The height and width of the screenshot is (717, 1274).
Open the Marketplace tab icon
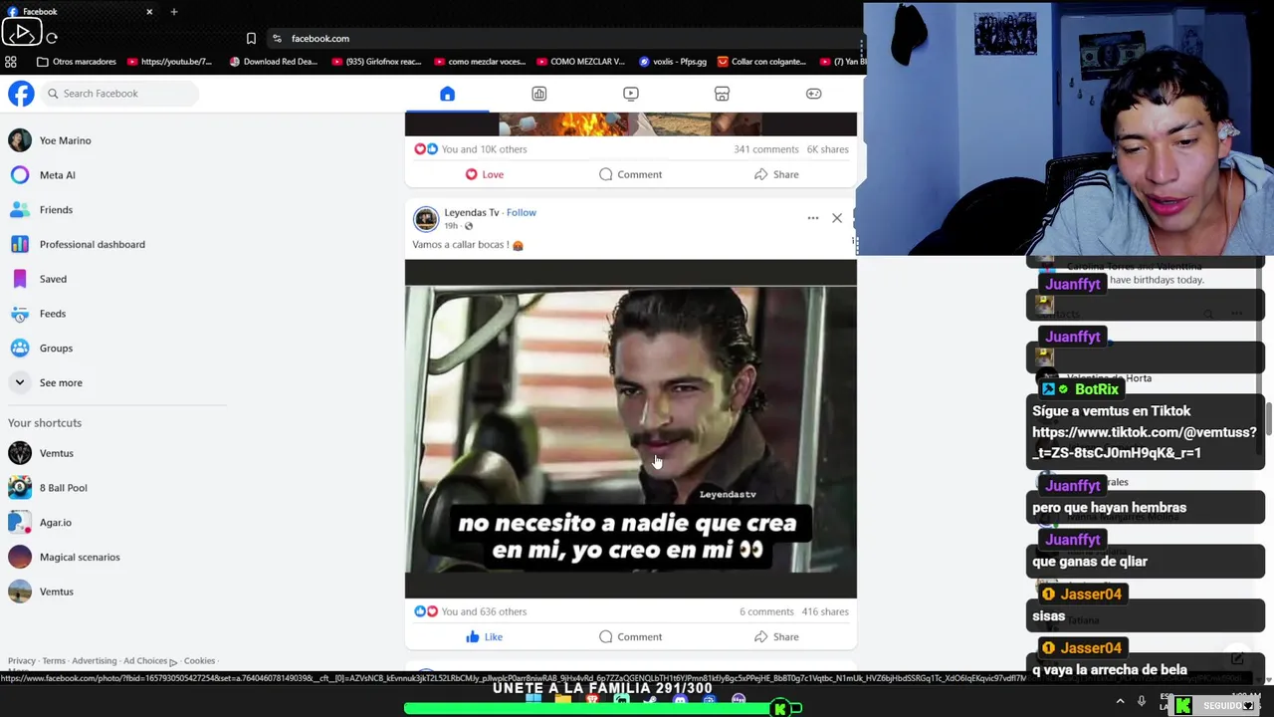click(x=722, y=94)
